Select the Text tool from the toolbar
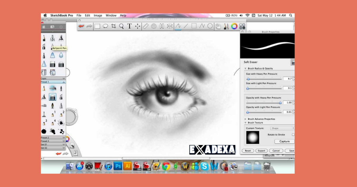Viewport: 357px width, 187px height. click(x=129, y=26)
